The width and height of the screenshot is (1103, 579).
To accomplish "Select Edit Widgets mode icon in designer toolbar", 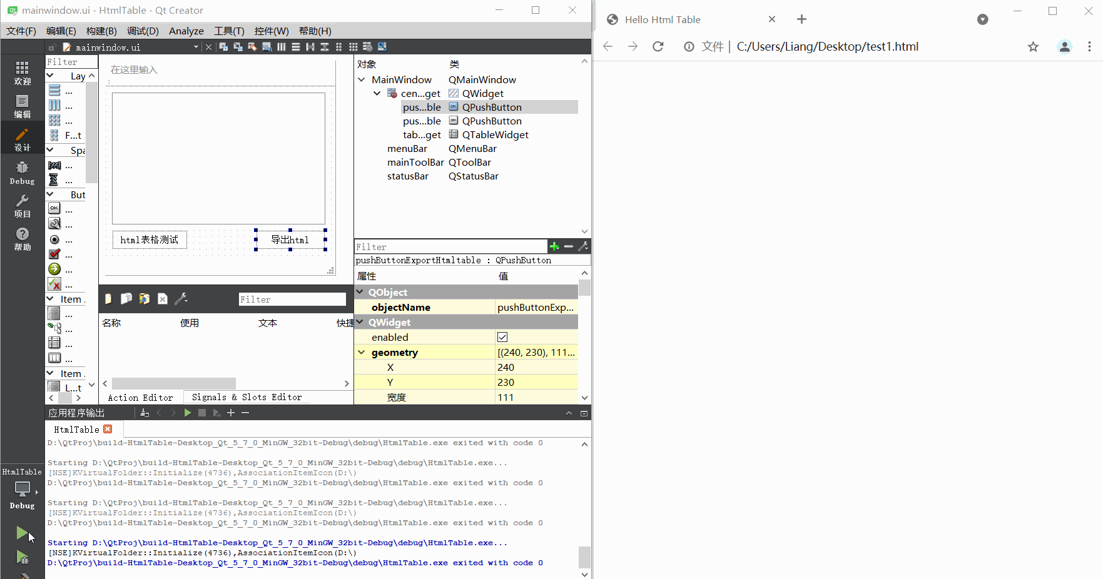I will (x=223, y=47).
